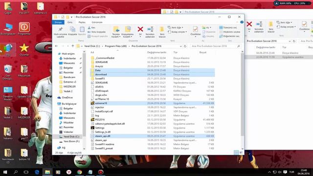The width and height of the screenshot is (313, 176).
Task: Open Kopyalama hedefi dropdown
Action: click(x=127, y=32)
